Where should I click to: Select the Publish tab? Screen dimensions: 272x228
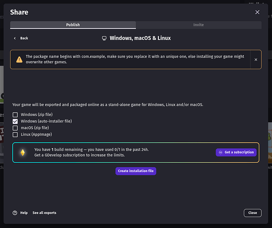click(73, 25)
